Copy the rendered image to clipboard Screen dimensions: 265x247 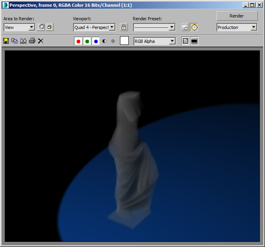click(x=15, y=41)
